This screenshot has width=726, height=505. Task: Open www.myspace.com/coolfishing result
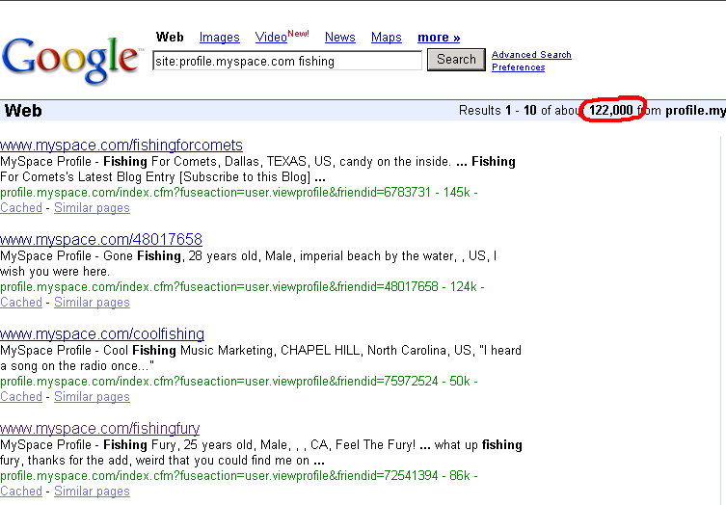coord(102,333)
